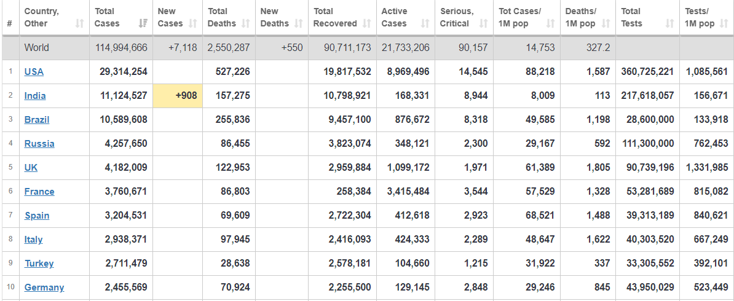Image resolution: width=734 pixels, height=301 pixels.
Task: Click sort arrows beside New Deaths header
Action: coord(298,24)
